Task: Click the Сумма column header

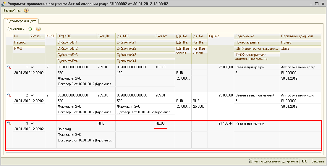Action: click(x=221, y=36)
